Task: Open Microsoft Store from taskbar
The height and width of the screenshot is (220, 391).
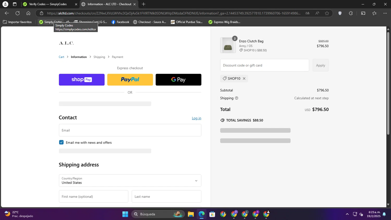Action: pos(212,214)
